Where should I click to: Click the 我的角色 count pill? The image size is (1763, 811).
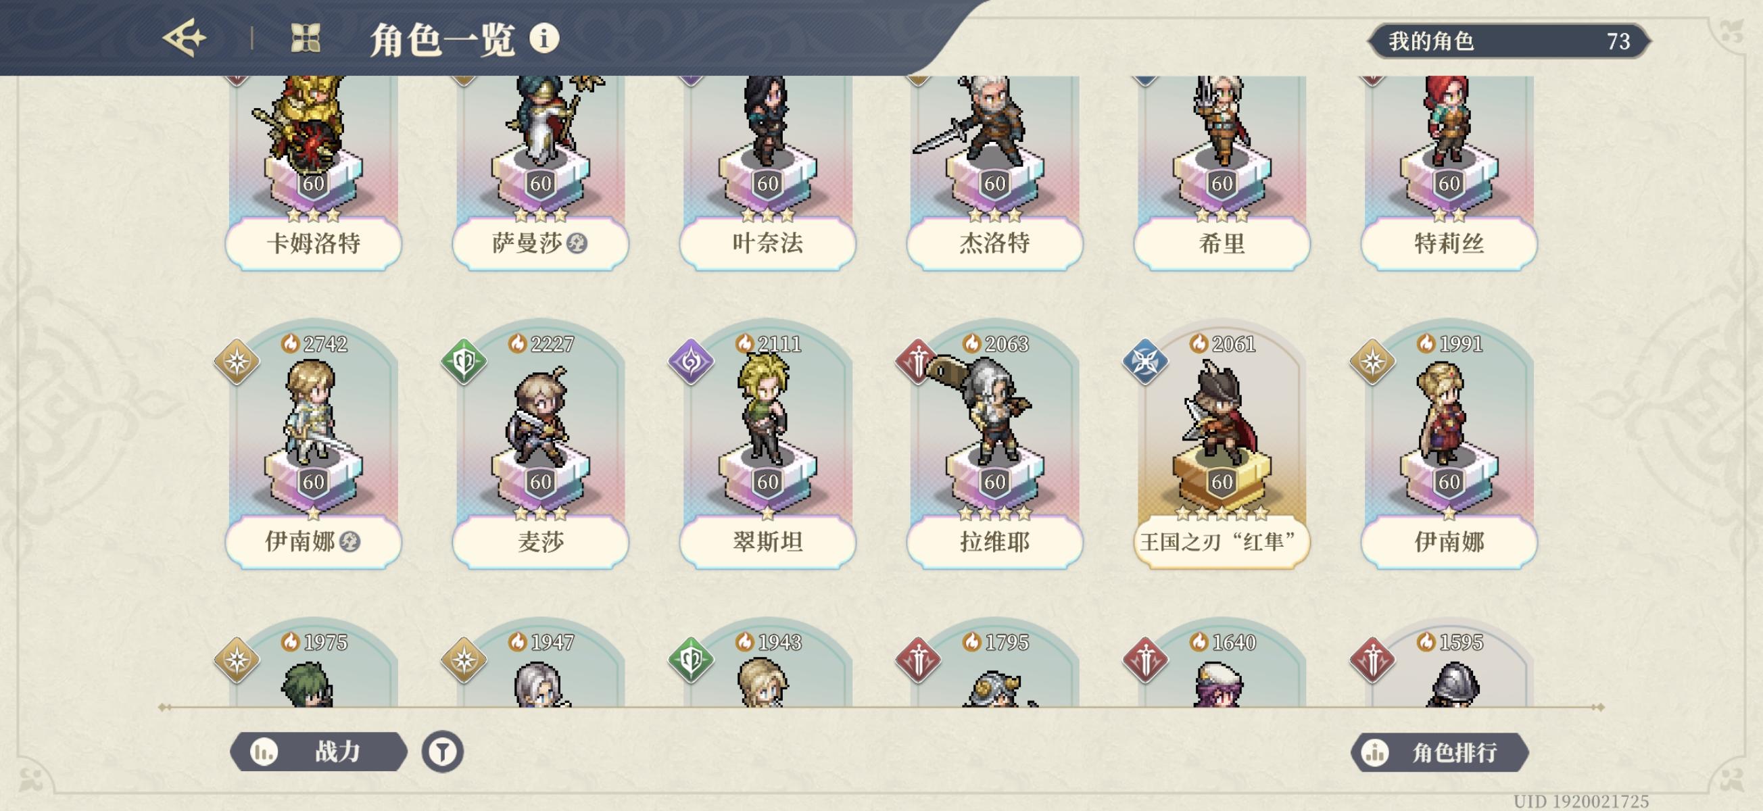click(x=1509, y=41)
